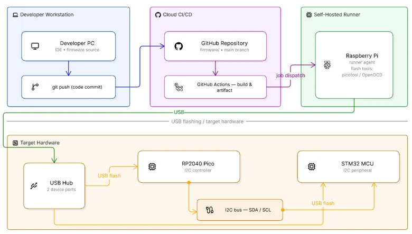This screenshot has height=234, width=412.
Task: Select the STM32 MCU node title
Action: (x=358, y=164)
